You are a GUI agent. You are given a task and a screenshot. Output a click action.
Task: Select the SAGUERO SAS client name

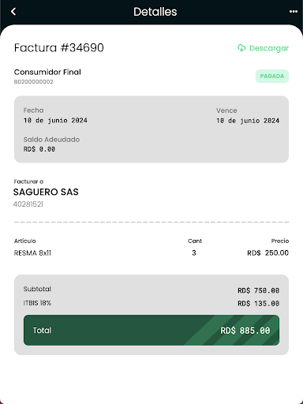pyautogui.click(x=46, y=192)
